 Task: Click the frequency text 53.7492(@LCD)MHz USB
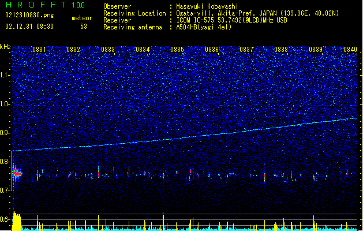252,20
